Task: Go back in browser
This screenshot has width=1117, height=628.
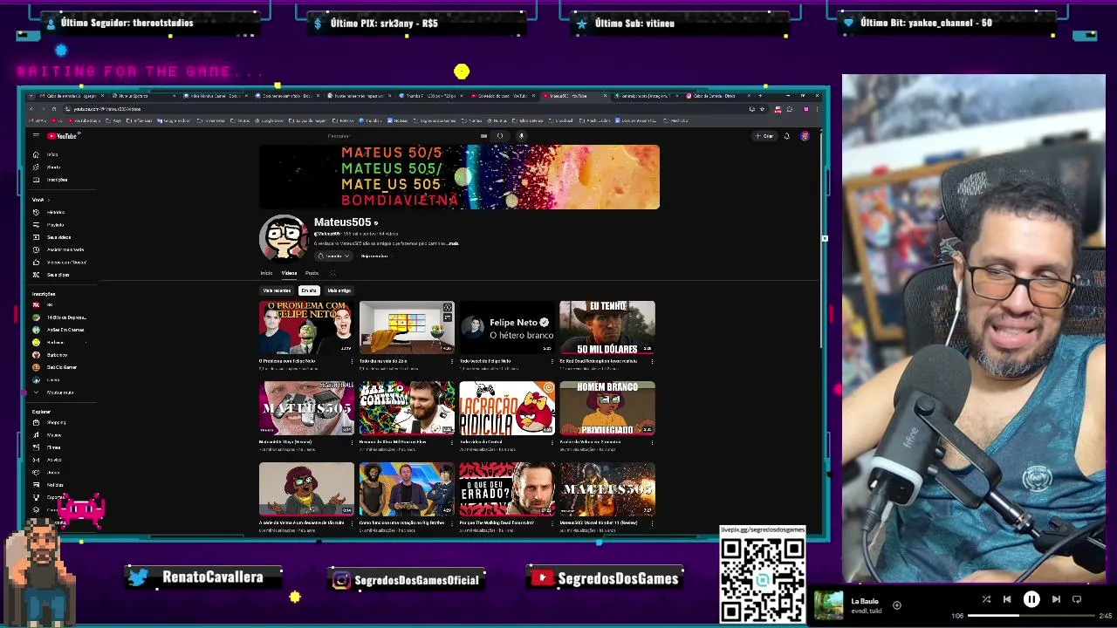Action: 31,109
